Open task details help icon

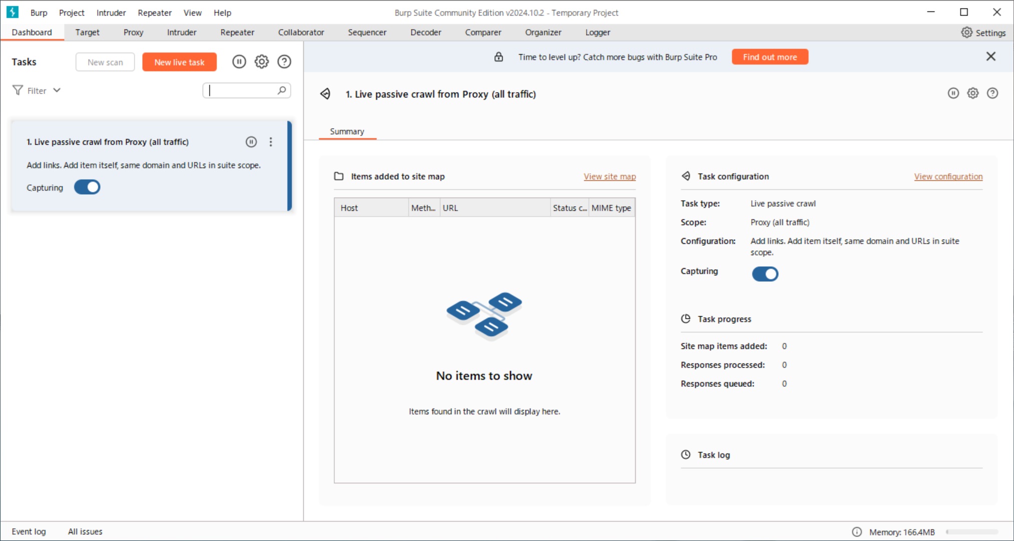[x=992, y=93]
